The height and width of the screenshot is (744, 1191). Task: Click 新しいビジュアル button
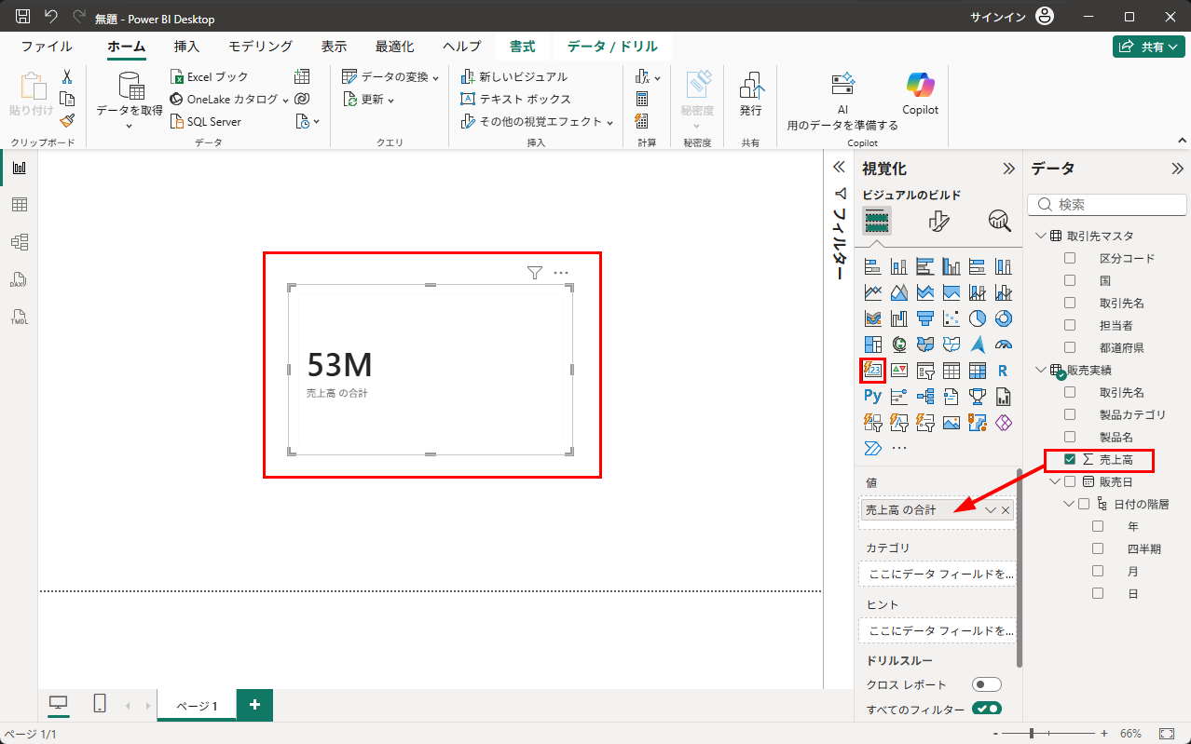pyautogui.click(x=514, y=76)
